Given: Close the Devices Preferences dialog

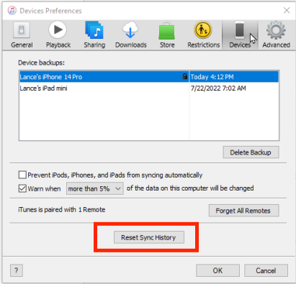Looking at the screenshot, I should pyautogui.click(x=287, y=10).
